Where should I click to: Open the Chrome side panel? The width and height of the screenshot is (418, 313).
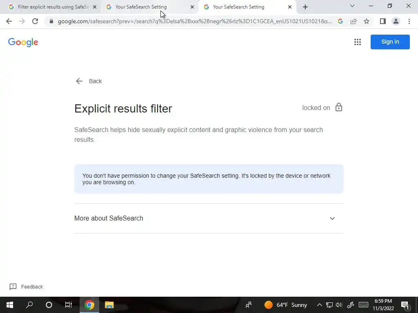click(x=383, y=21)
